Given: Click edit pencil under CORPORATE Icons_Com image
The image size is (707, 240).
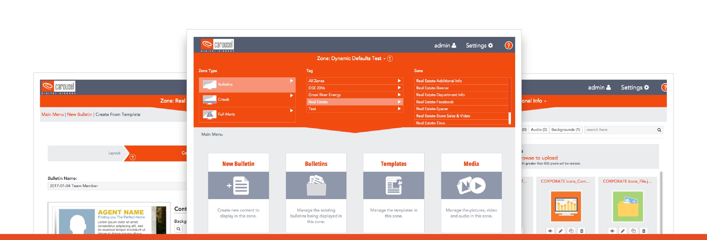Looking at the screenshot, I should tap(560, 231).
